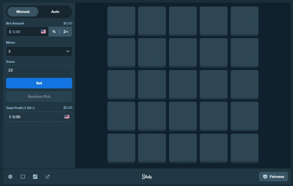Reveal tile in fourth row, fifth column
Image resolution: width=293 pixels, height=186 pixels.
point(245,116)
